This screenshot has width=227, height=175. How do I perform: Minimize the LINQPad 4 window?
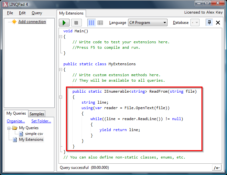tap(199, 3)
